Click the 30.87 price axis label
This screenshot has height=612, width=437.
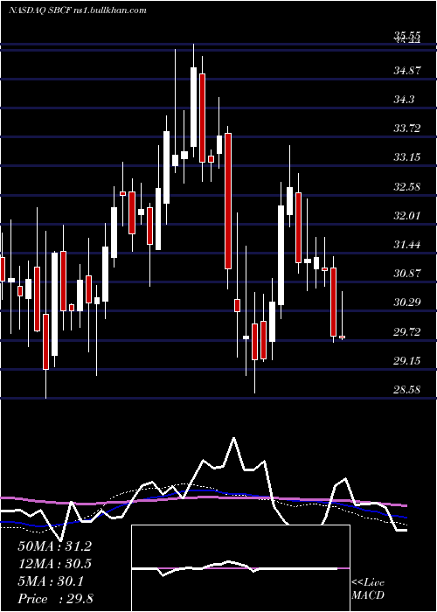(x=407, y=273)
